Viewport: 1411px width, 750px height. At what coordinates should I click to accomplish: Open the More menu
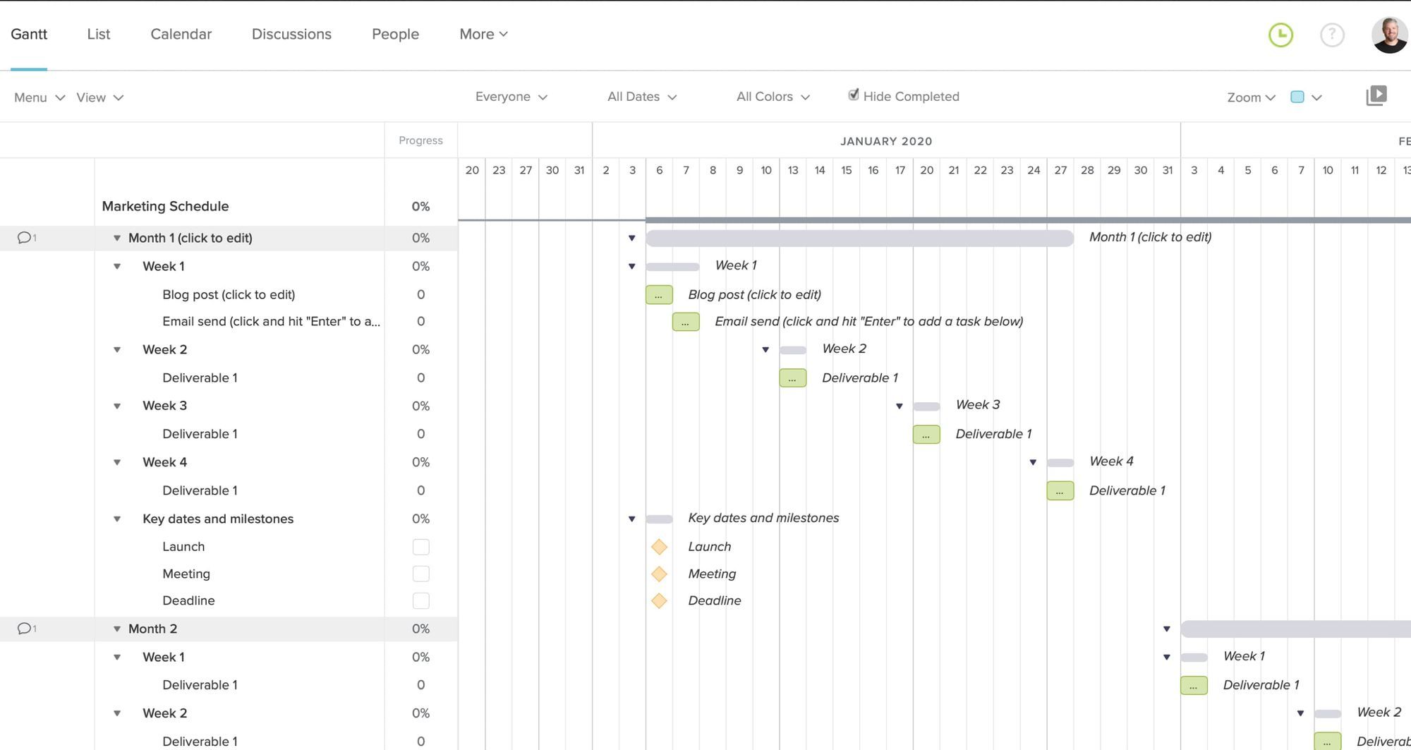click(x=483, y=34)
